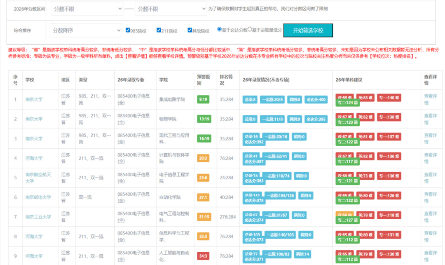Screen dimensions: 445x265
Task: Click the 调剂:14 badge
Action: [302, 254]
